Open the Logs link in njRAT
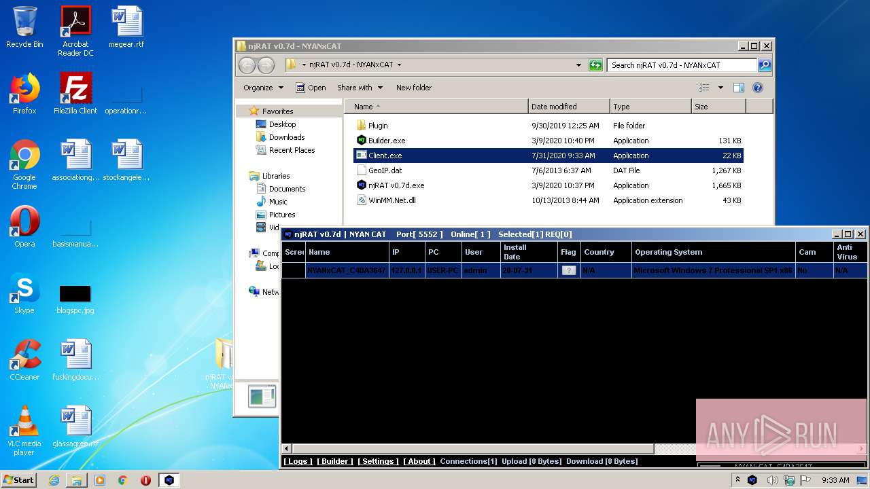 [x=298, y=461]
